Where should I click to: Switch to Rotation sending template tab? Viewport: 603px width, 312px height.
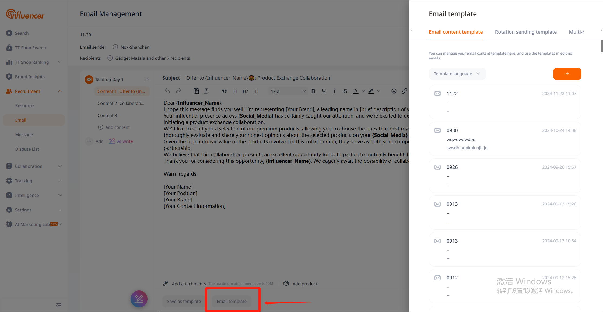pos(525,32)
